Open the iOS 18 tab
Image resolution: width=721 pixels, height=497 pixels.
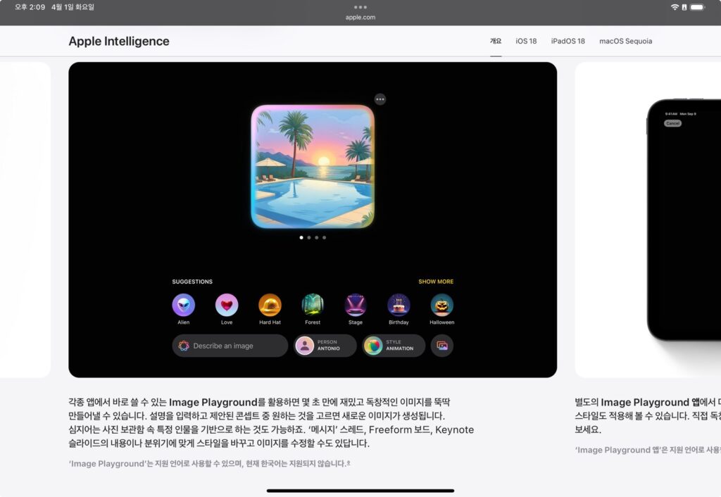(526, 41)
